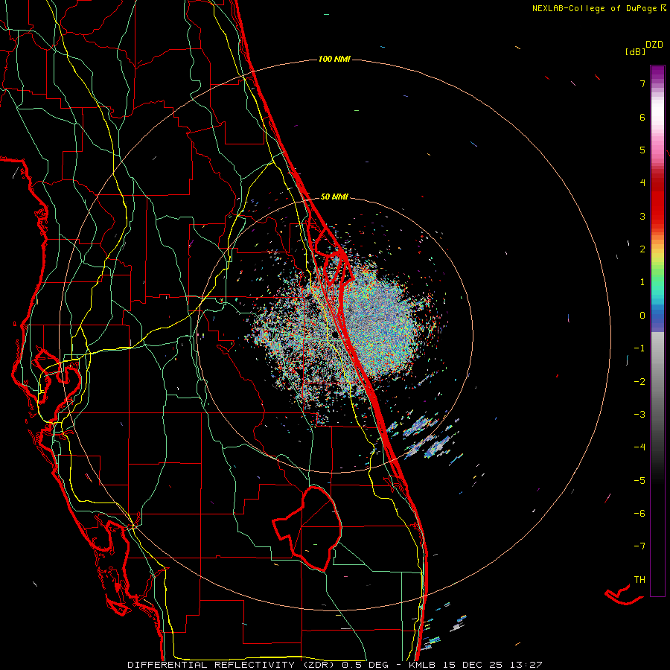The height and width of the screenshot is (670, 670).
Task: Click the 5 value on the color scale
Action: [x=642, y=150]
